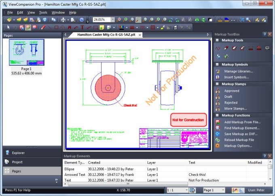Click the white rectangle icon in Markup Tools
The height and width of the screenshot is (196, 275).
click(267, 48)
